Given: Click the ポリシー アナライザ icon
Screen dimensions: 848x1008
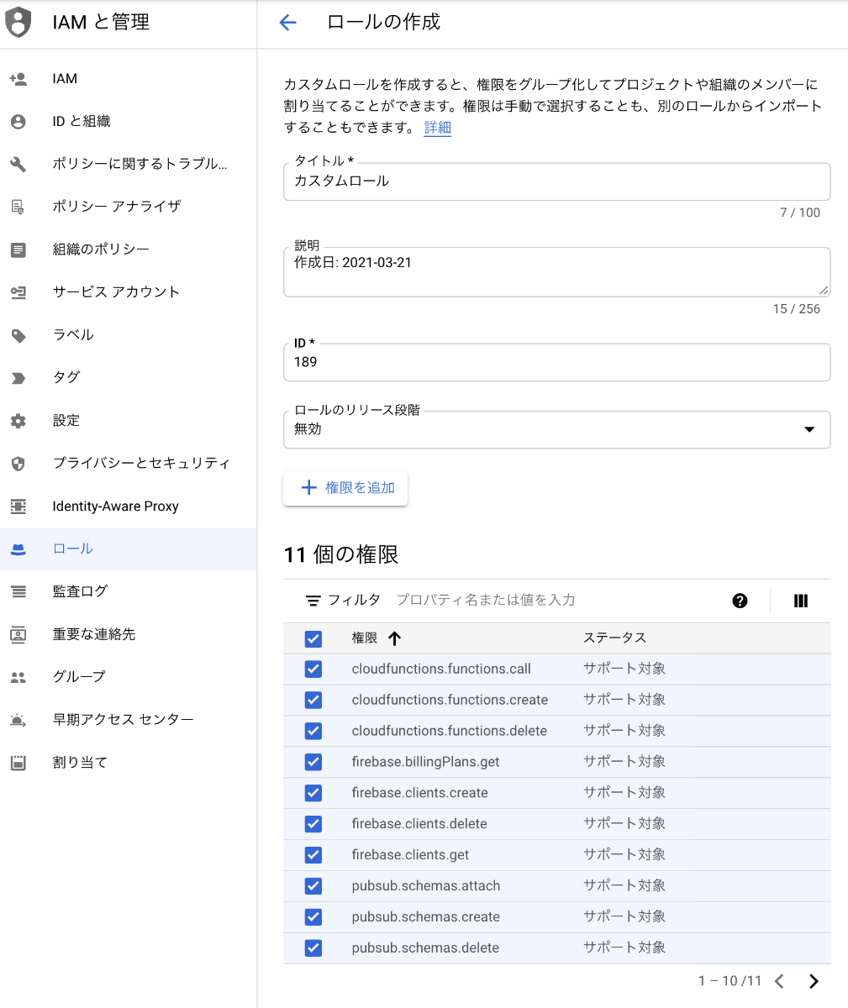Looking at the screenshot, I should pyautogui.click(x=18, y=207).
